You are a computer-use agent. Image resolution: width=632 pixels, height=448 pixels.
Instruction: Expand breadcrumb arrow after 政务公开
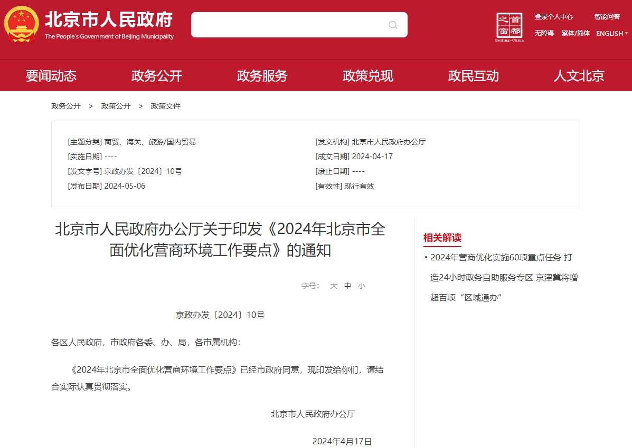click(90, 106)
